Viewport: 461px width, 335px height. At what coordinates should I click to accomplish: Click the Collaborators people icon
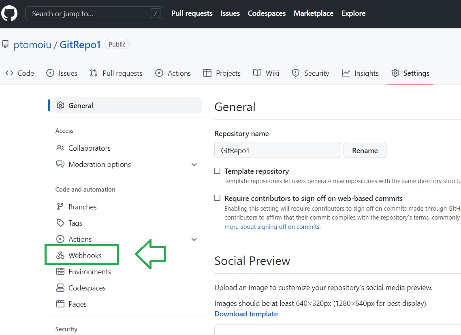coord(60,148)
